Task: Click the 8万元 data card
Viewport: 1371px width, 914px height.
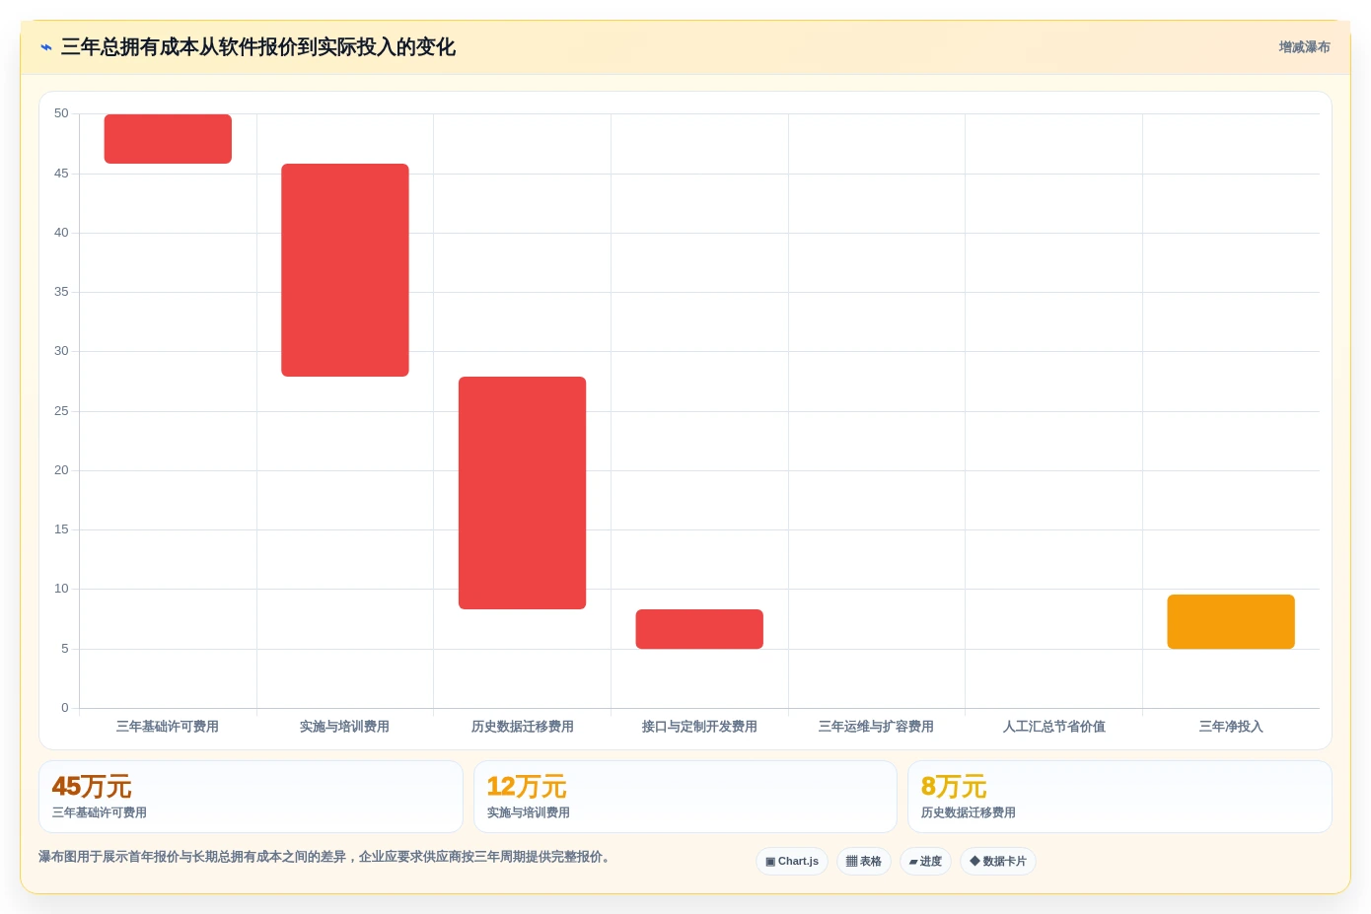Action: 1119,797
